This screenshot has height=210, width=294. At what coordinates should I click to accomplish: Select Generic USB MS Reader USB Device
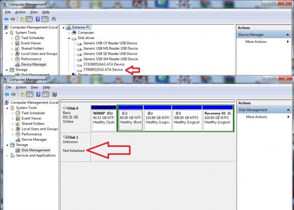pos(111,49)
